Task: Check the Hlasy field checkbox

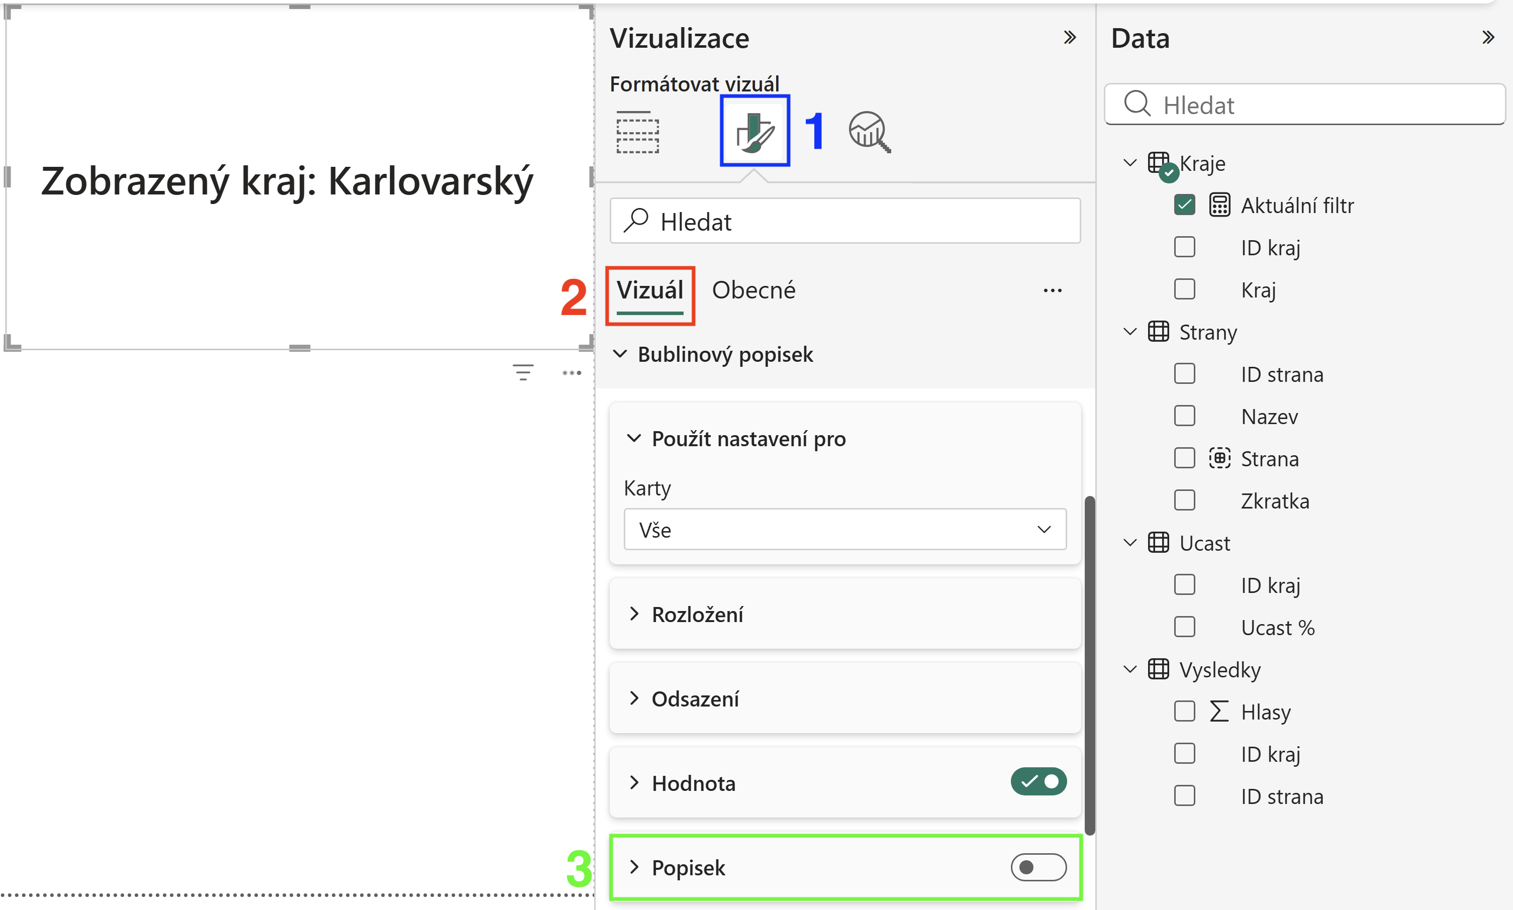Action: 1184,712
